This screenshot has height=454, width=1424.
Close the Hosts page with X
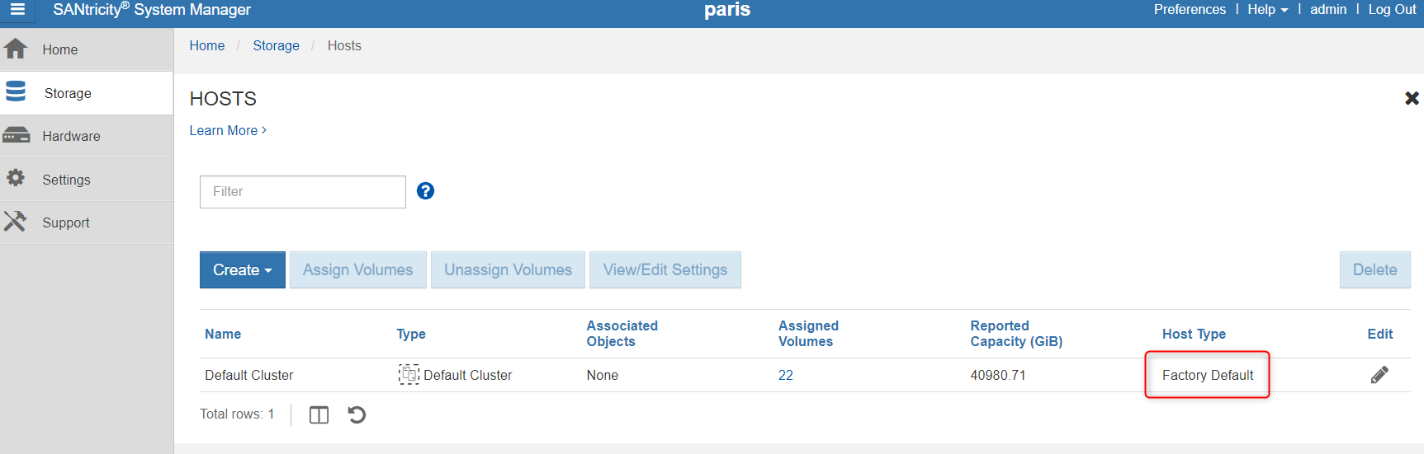tap(1412, 98)
